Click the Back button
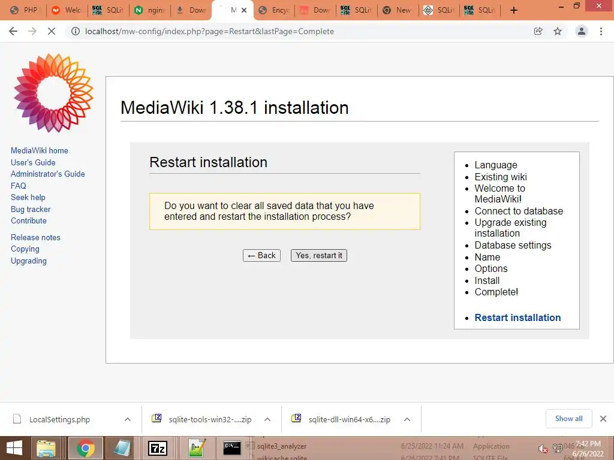The image size is (614, 460). 261,255
